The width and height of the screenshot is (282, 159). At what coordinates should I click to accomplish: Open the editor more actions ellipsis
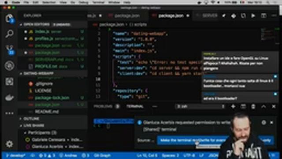pyautogui.click(x=274, y=16)
